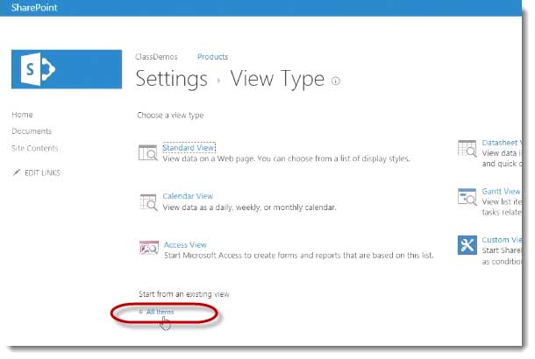This screenshot has height=359, width=535.
Task: Open the Standard View link
Action: (x=189, y=148)
